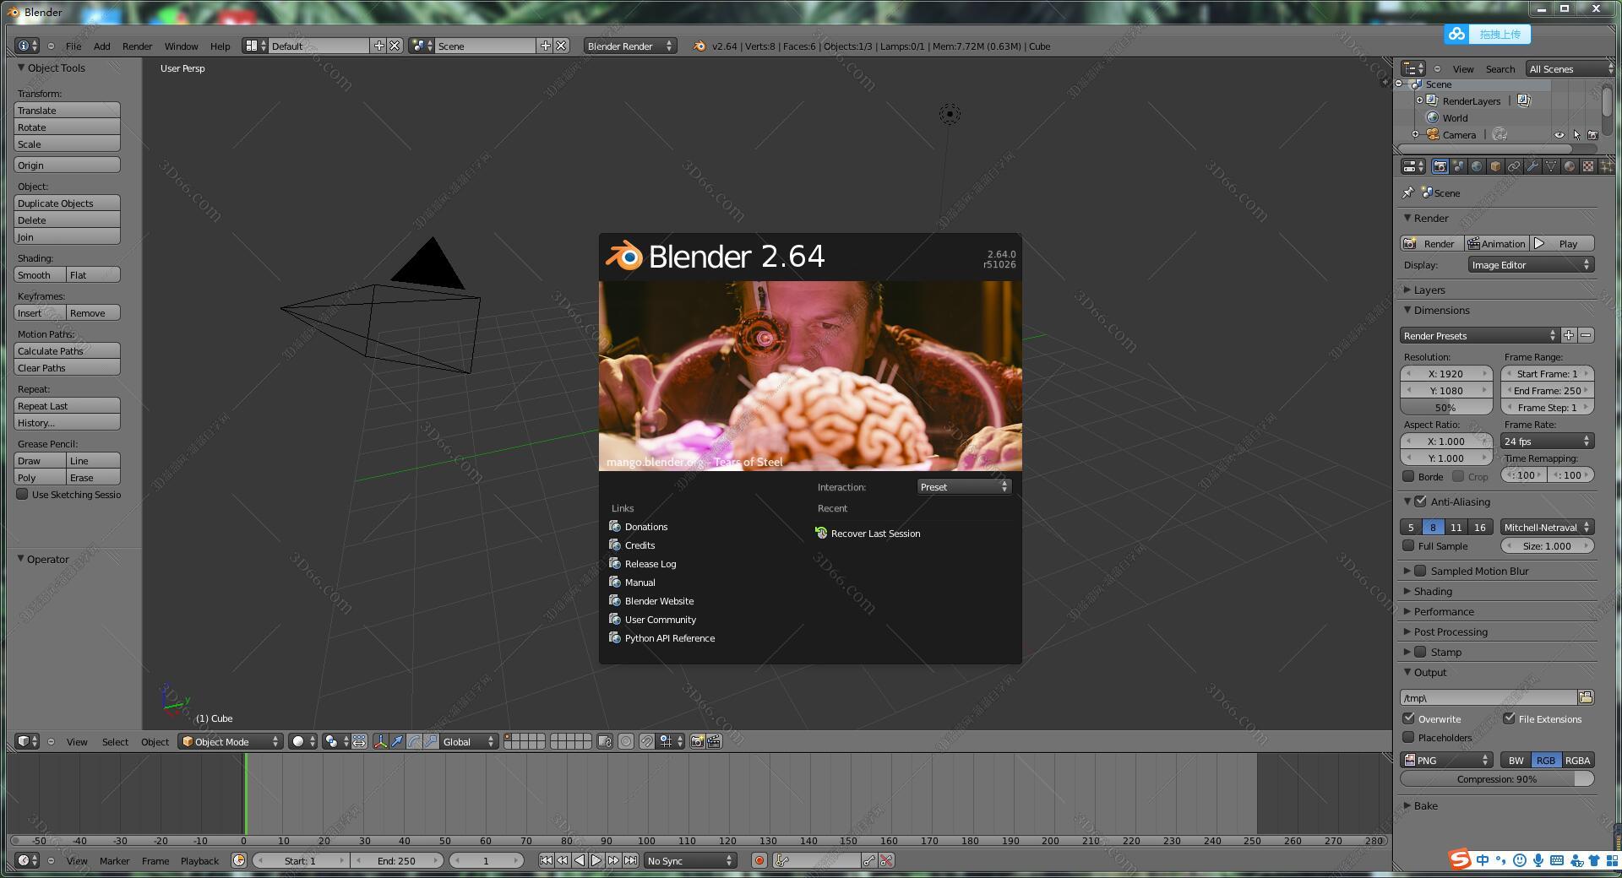Open the Texture checkerboard properties tab

[x=1588, y=167]
